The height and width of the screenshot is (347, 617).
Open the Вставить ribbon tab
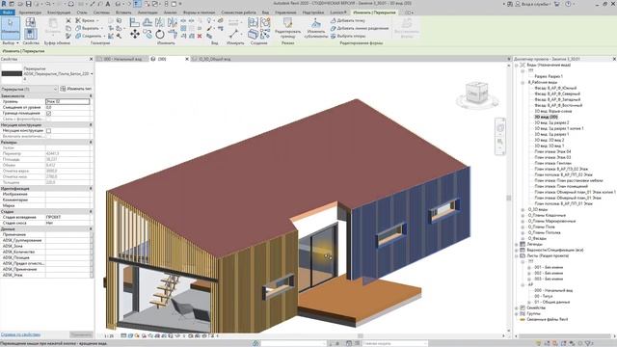[123, 13]
